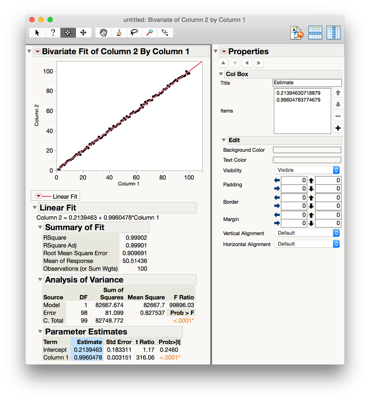The height and width of the screenshot is (401, 370).
Task: Open Properties red triangle menu
Action: pos(224,52)
